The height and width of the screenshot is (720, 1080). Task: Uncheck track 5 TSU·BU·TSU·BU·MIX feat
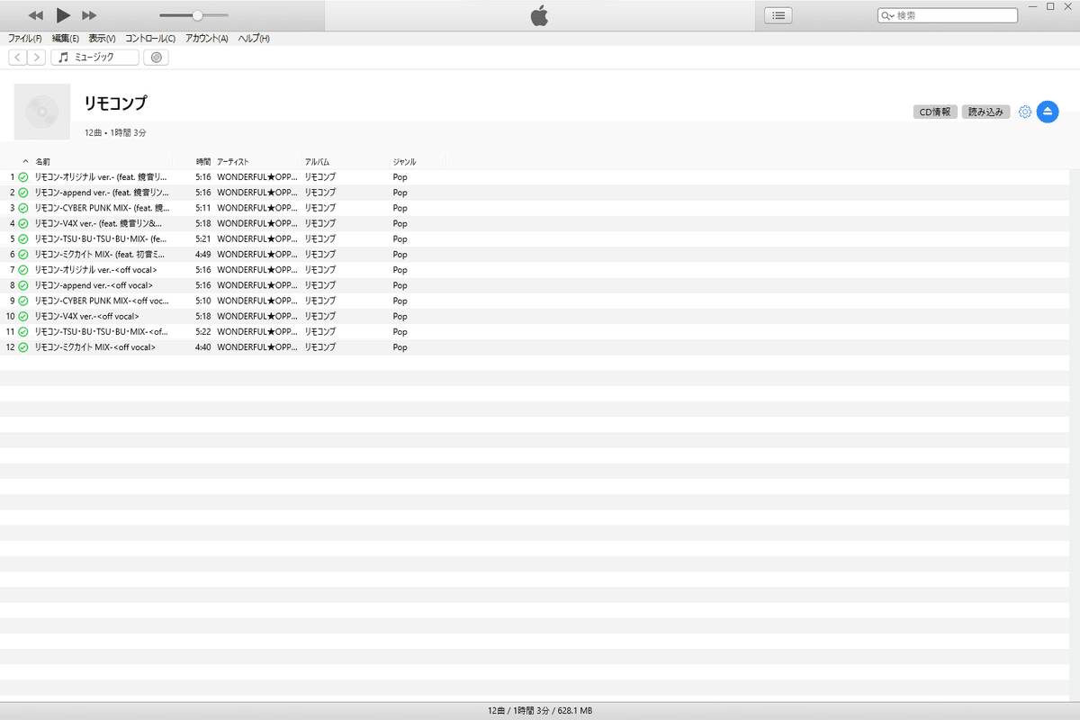click(23, 239)
